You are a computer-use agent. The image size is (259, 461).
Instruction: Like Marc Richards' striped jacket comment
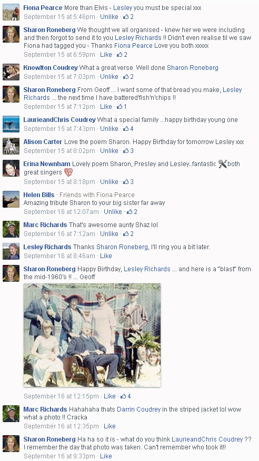tap(109, 426)
